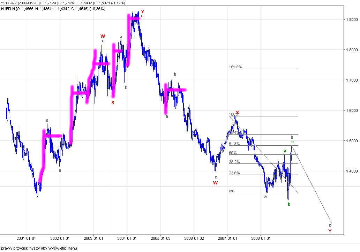Select the 161,8% Fibonacci level label

click(x=235, y=67)
